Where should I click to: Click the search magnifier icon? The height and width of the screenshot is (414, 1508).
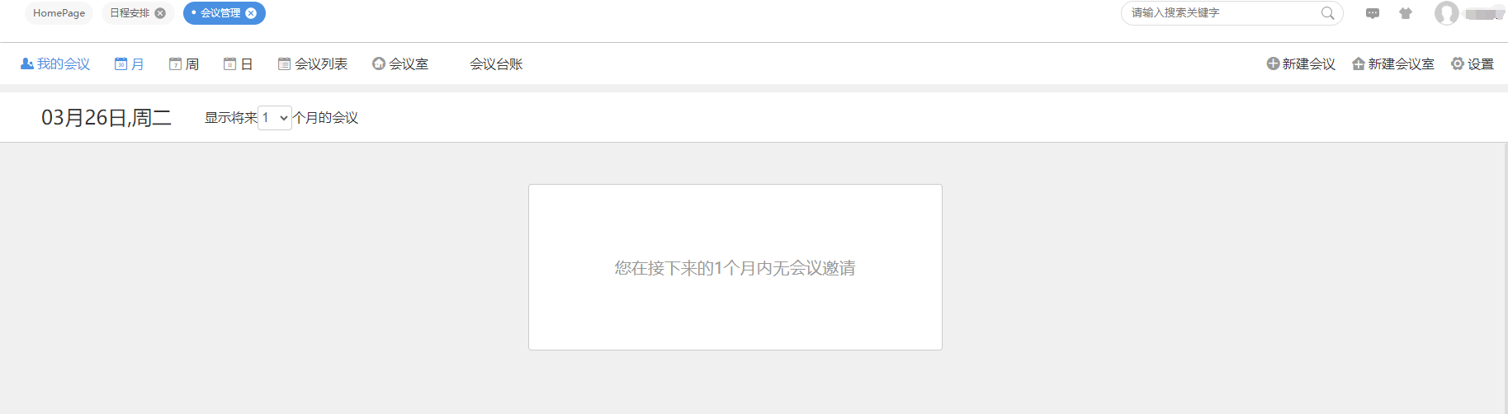1327,13
